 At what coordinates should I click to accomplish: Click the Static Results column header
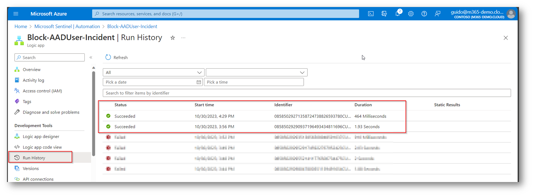(x=447, y=105)
